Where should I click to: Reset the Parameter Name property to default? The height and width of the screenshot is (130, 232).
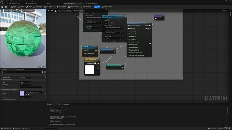pyautogui.click(x=45, y=77)
